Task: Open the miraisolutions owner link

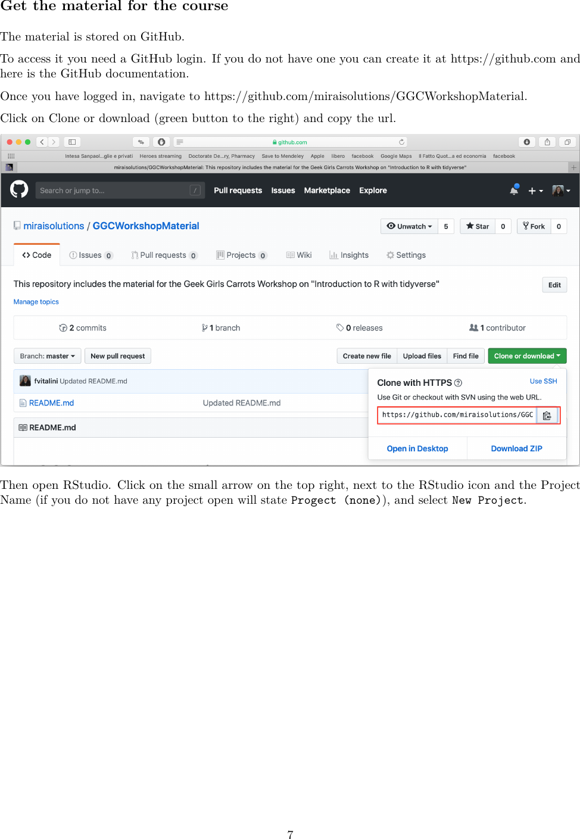Action: click(x=54, y=226)
